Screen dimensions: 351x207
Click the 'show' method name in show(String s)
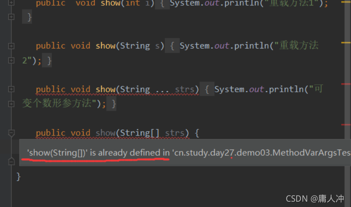105,46
